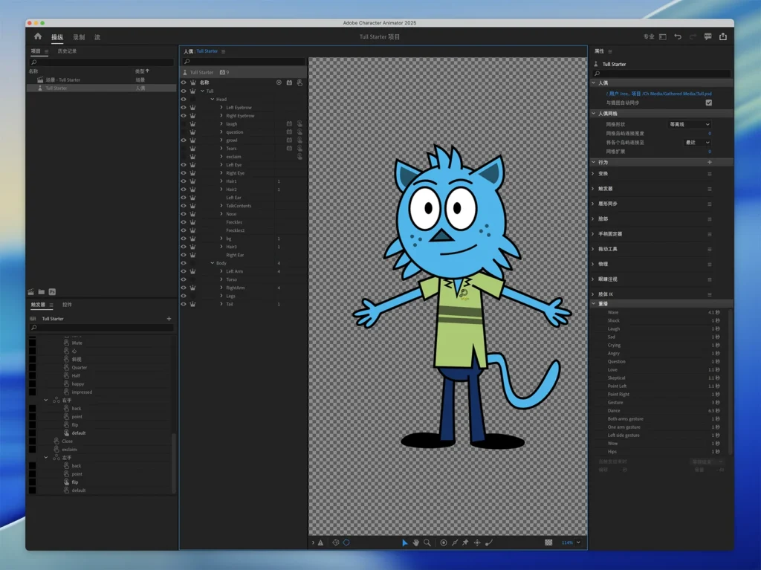761x570 pixels.
Task: Uncheck the auto-sync with artwork checkbox
Action: click(x=708, y=103)
